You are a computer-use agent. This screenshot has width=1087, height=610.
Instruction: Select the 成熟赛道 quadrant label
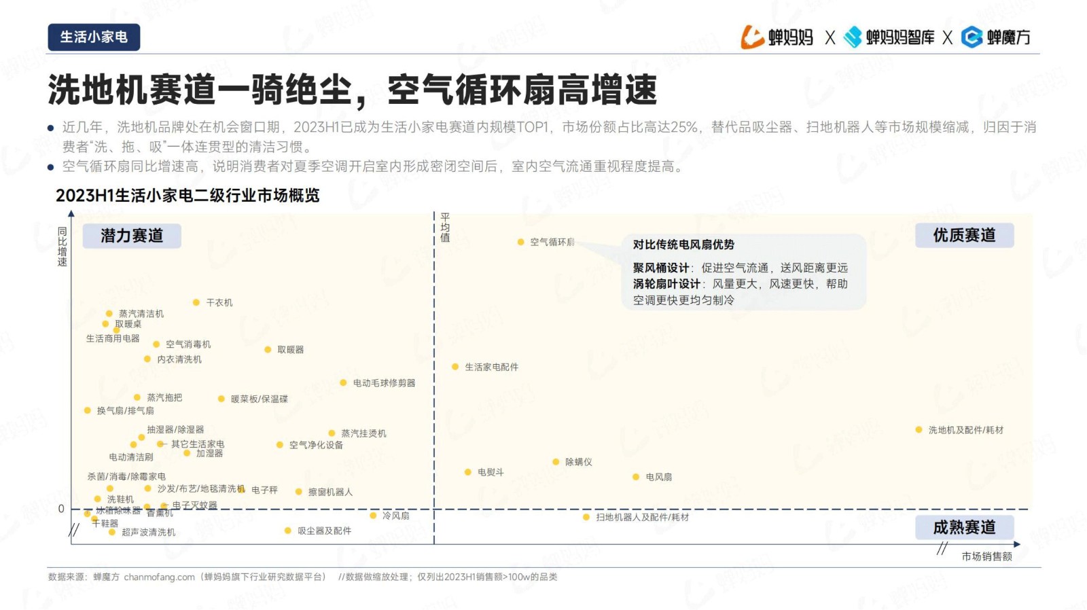(x=964, y=527)
